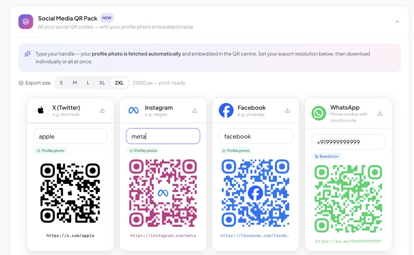
Task: Click the blue Facebook QR code
Action: point(256,193)
